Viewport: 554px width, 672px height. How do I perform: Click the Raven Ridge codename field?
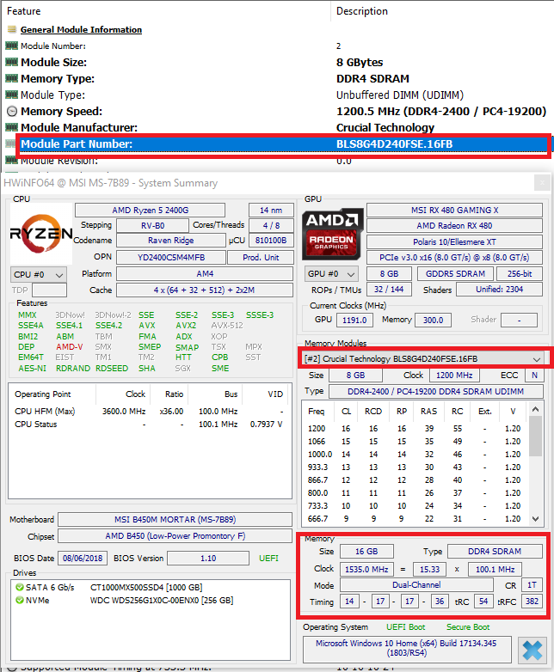171,241
